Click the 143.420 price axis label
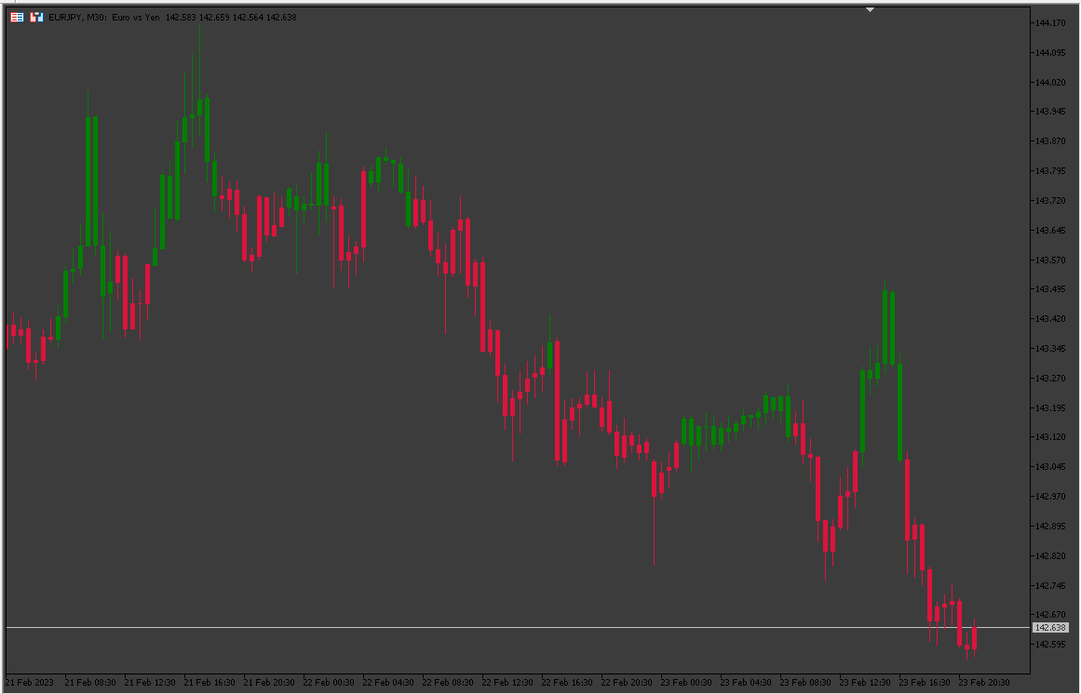Image resolution: width=1081 pixels, height=694 pixels. tap(1050, 319)
